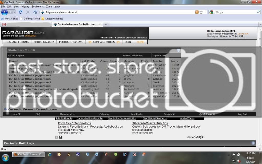The width and height of the screenshot is (262, 164).
Task: Click the JOIN nav tab
Action: (128, 42)
